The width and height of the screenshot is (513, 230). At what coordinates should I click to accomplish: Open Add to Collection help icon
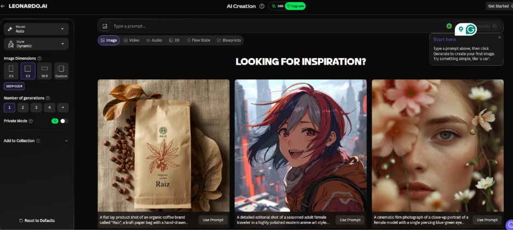point(38,141)
